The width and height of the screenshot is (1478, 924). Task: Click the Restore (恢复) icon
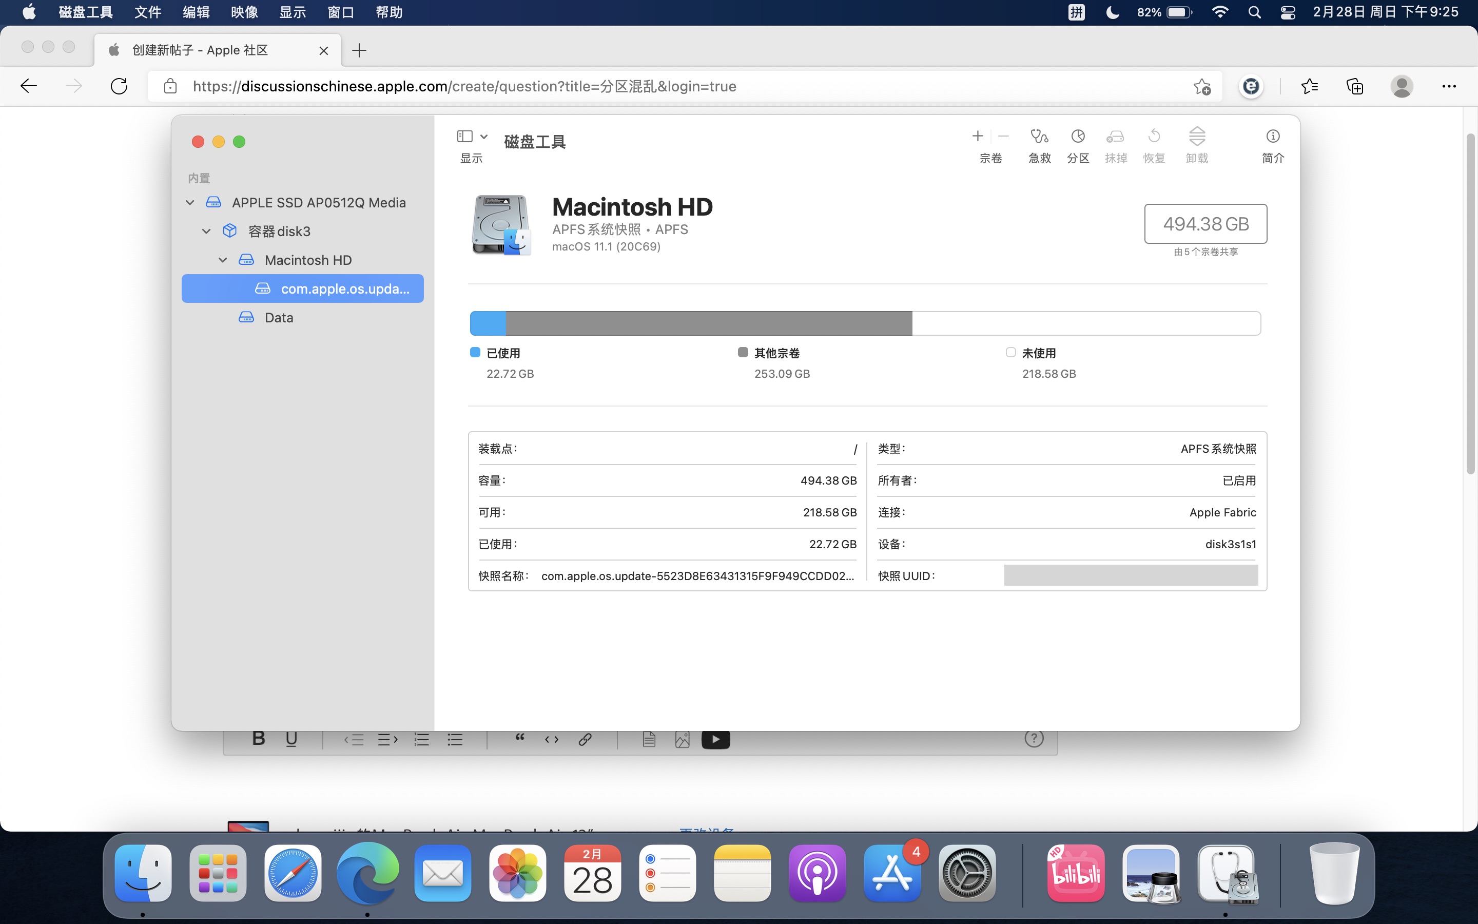pos(1154,136)
